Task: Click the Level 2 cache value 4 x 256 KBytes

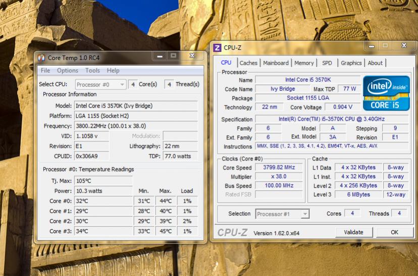Action: coord(358,185)
